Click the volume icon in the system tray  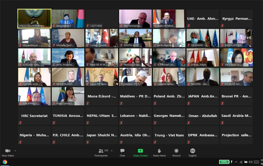250,162
